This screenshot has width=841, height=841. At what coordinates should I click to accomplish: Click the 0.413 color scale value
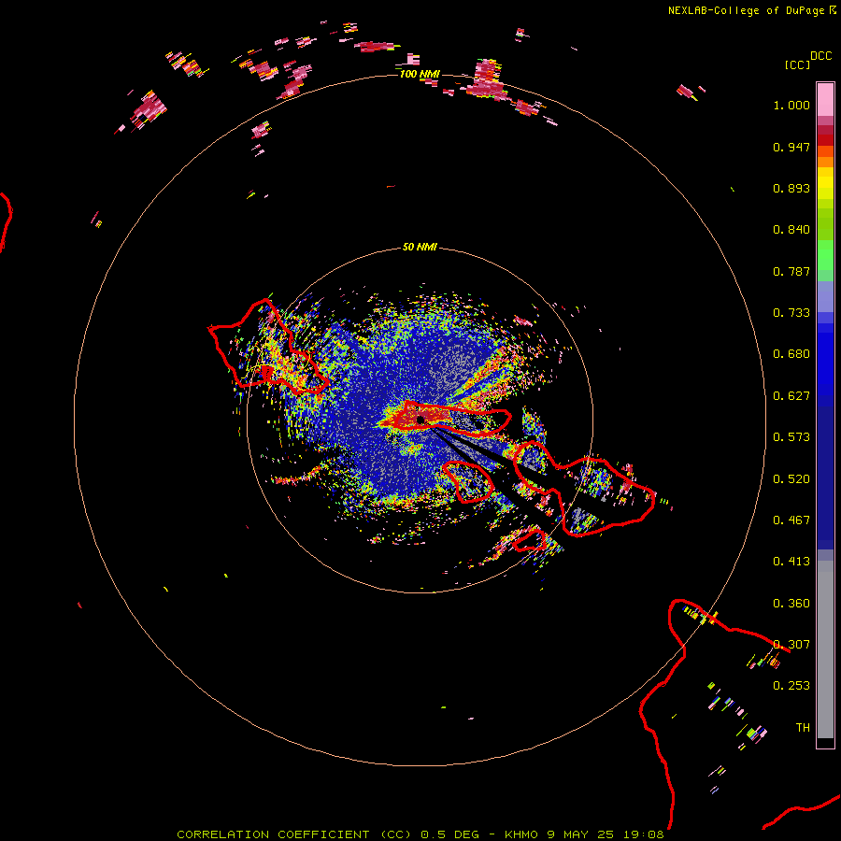pos(791,562)
